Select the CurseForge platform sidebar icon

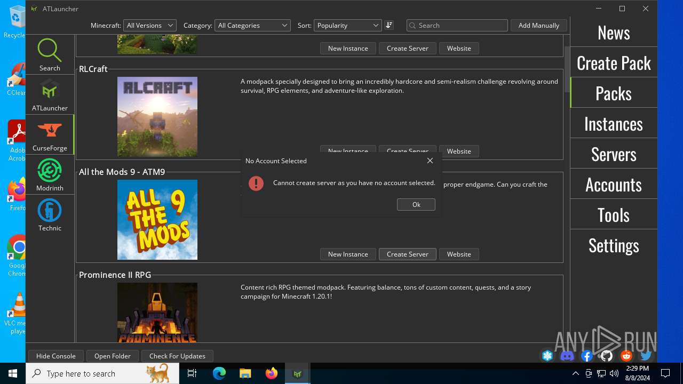coord(50,134)
